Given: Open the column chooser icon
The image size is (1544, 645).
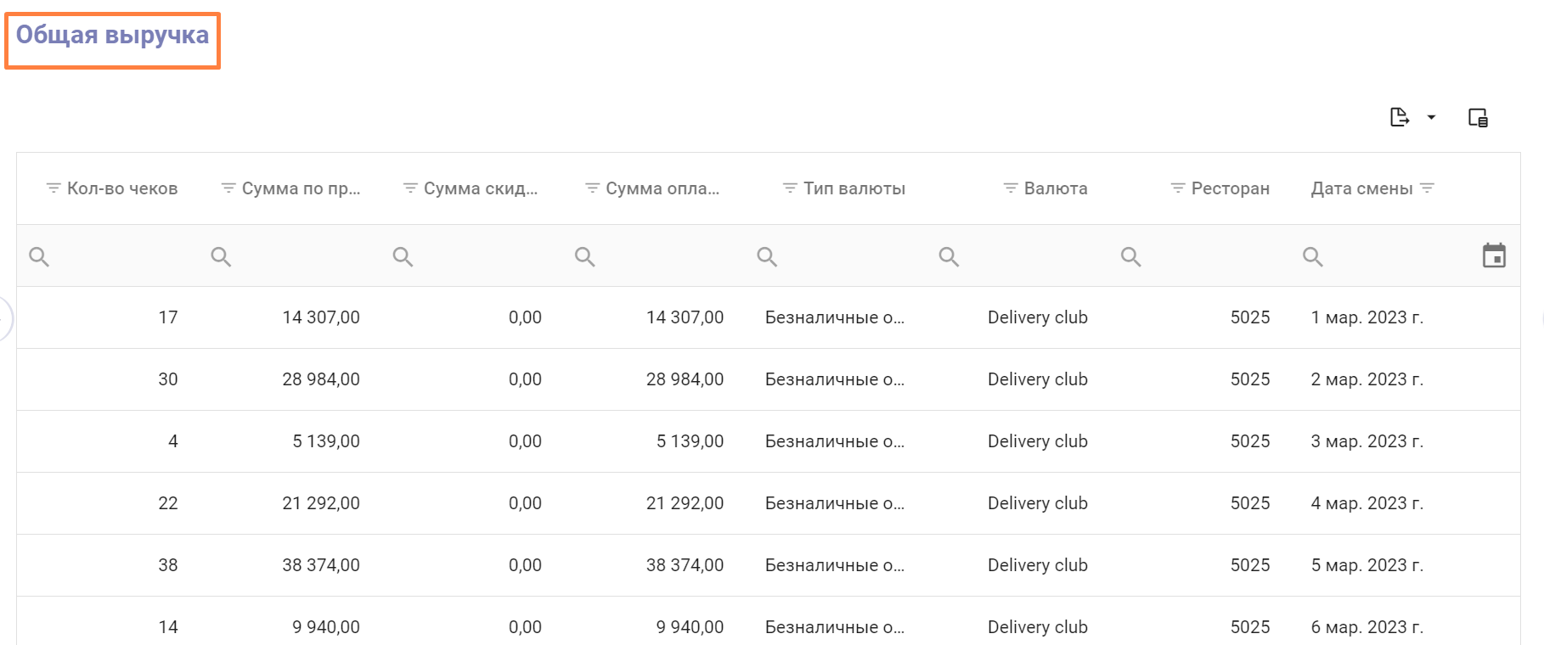Looking at the screenshot, I should click(x=1478, y=118).
